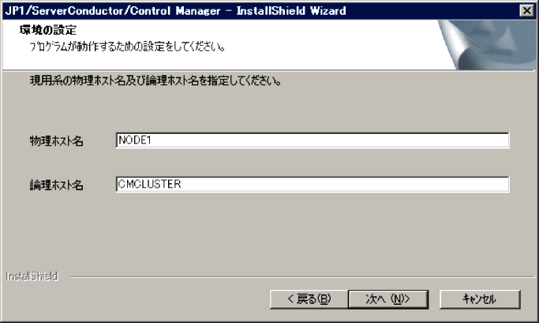Close the InstallShield Wizard window
The image size is (539, 323).
click(526, 11)
